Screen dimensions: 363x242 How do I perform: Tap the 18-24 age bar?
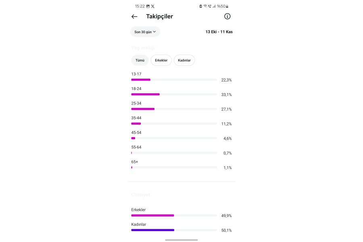174,94
